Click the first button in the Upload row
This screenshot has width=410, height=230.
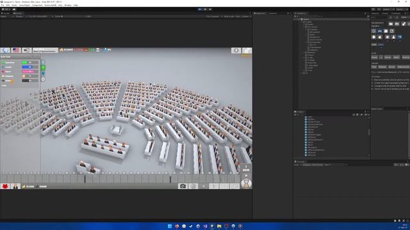[x=374, y=66]
